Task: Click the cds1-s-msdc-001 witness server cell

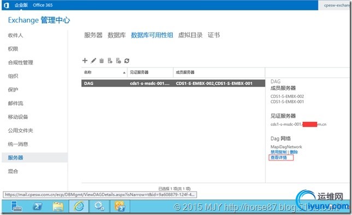Action: click(150, 83)
